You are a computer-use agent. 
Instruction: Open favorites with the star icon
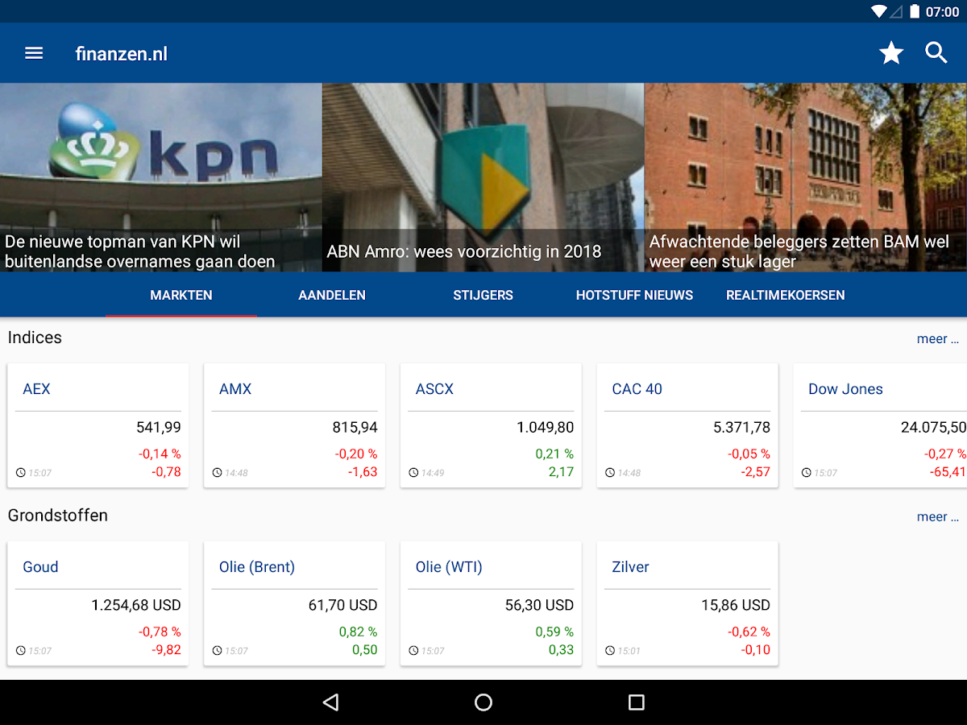pyautogui.click(x=891, y=53)
